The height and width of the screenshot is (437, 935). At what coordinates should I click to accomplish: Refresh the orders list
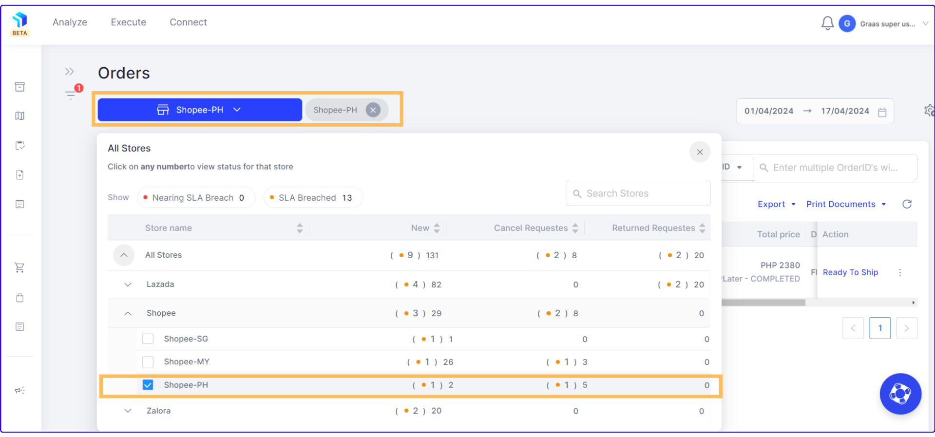[907, 204]
